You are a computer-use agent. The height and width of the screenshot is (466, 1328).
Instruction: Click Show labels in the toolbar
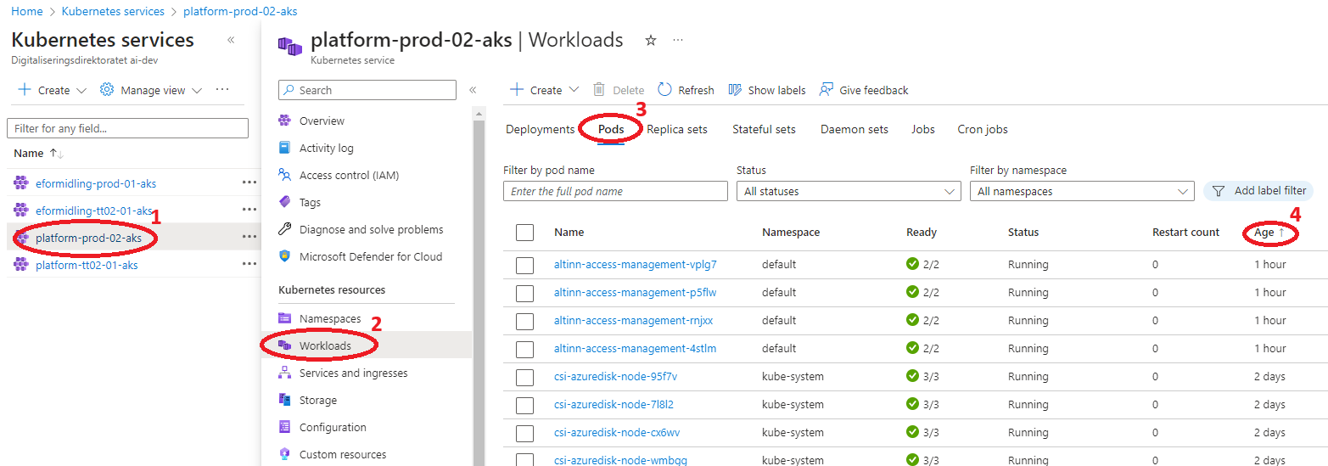click(767, 90)
